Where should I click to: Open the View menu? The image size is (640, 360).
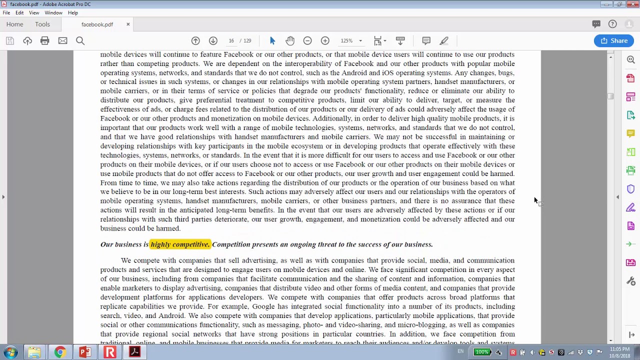click(34, 12)
